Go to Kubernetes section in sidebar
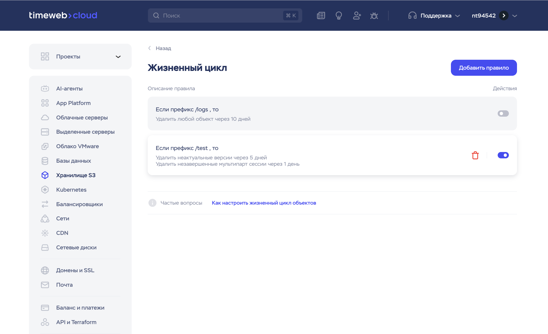The width and height of the screenshot is (548, 334). click(x=71, y=190)
